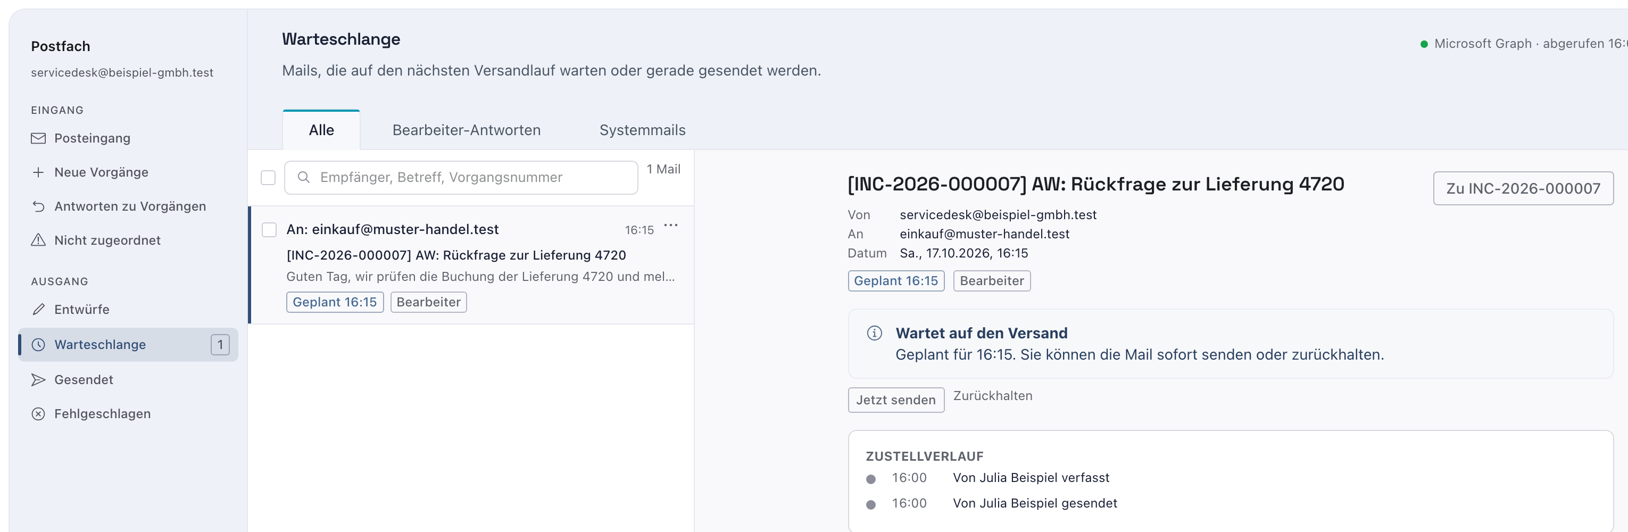Click the plus icon beside Neue Vorgänge
1628x532 pixels.
[x=38, y=172]
